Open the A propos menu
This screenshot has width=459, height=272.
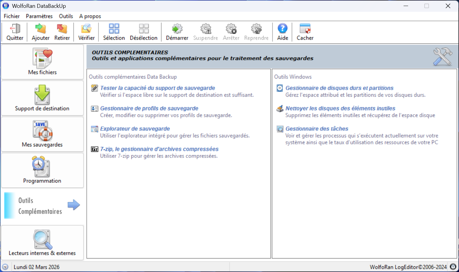pyautogui.click(x=90, y=16)
